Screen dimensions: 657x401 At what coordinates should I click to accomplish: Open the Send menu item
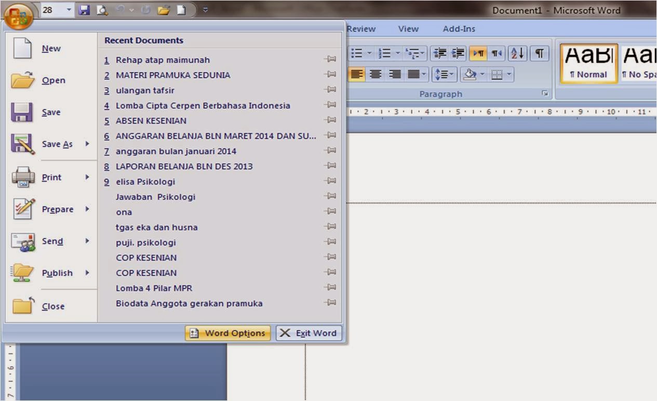pyautogui.click(x=51, y=241)
